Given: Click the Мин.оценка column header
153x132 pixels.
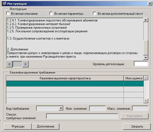Looking at the screenshot, I should click(x=134, y=78).
